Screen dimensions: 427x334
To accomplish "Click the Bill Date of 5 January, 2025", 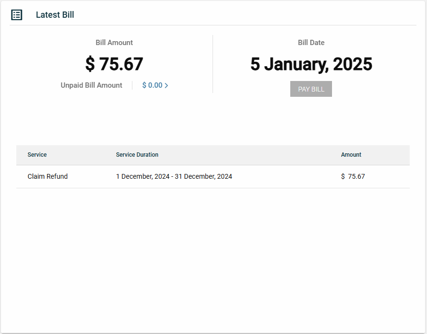I will [311, 64].
